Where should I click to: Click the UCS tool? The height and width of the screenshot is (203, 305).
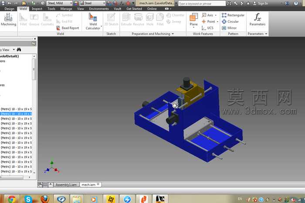coord(207,28)
